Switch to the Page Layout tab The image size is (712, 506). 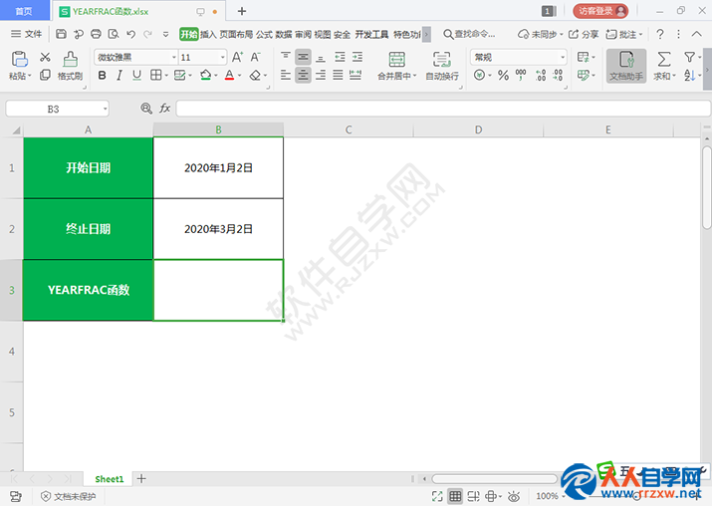236,35
